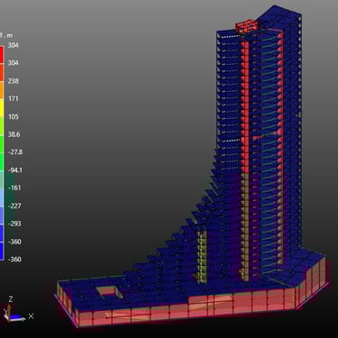
Task: Click the blue X-axis arrow of the orientation triad
Action: pos(18,317)
